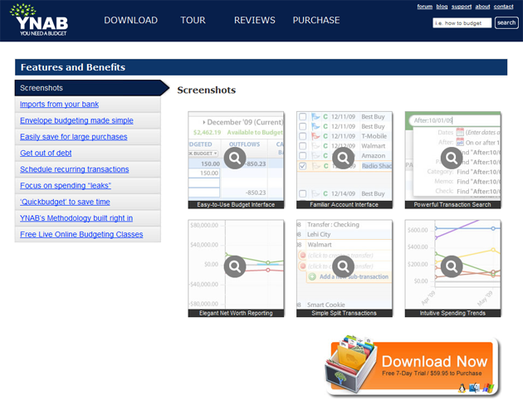
Task: Open the forum link
Action: [x=424, y=7]
